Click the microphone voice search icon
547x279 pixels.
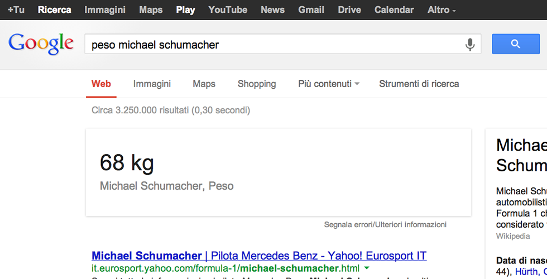pos(470,45)
